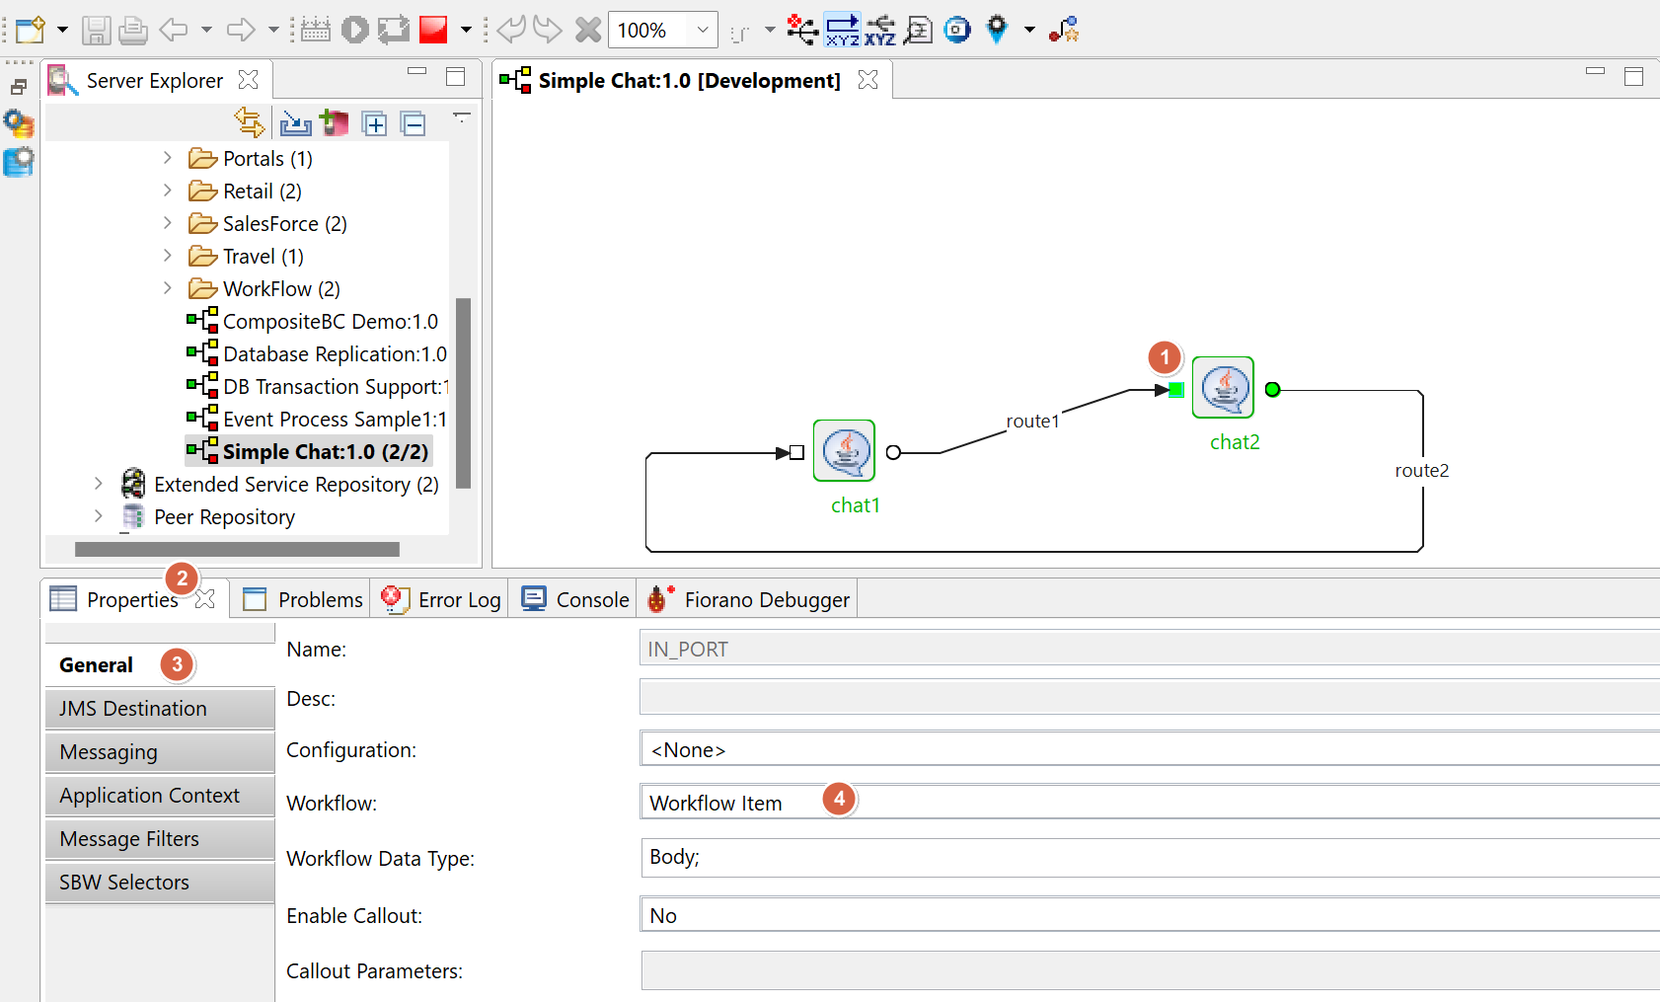The width and height of the screenshot is (1660, 1002).
Task: Click the synchronize arrows icon in toolbar
Action: [394, 30]
